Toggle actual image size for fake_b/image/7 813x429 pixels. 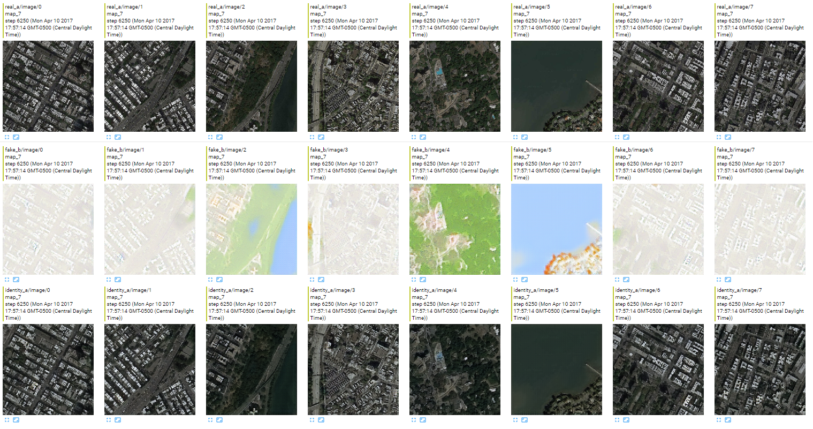[x=727, y=280]
